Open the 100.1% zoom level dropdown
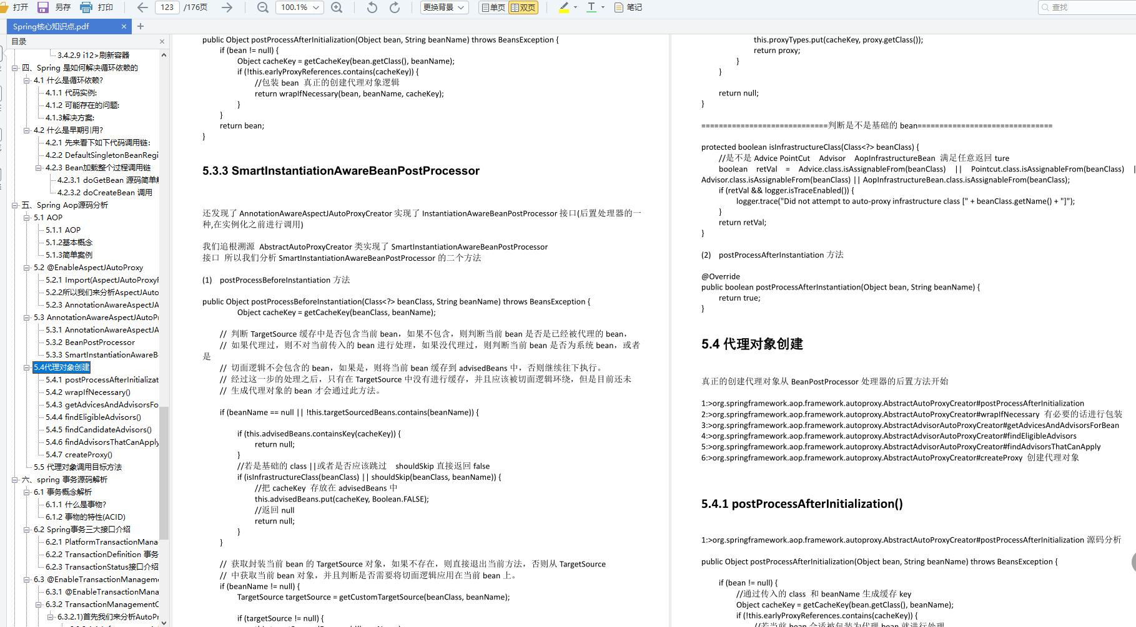Image resolution: width=1136 pixels, height=627 pixels. coord(300,7)
